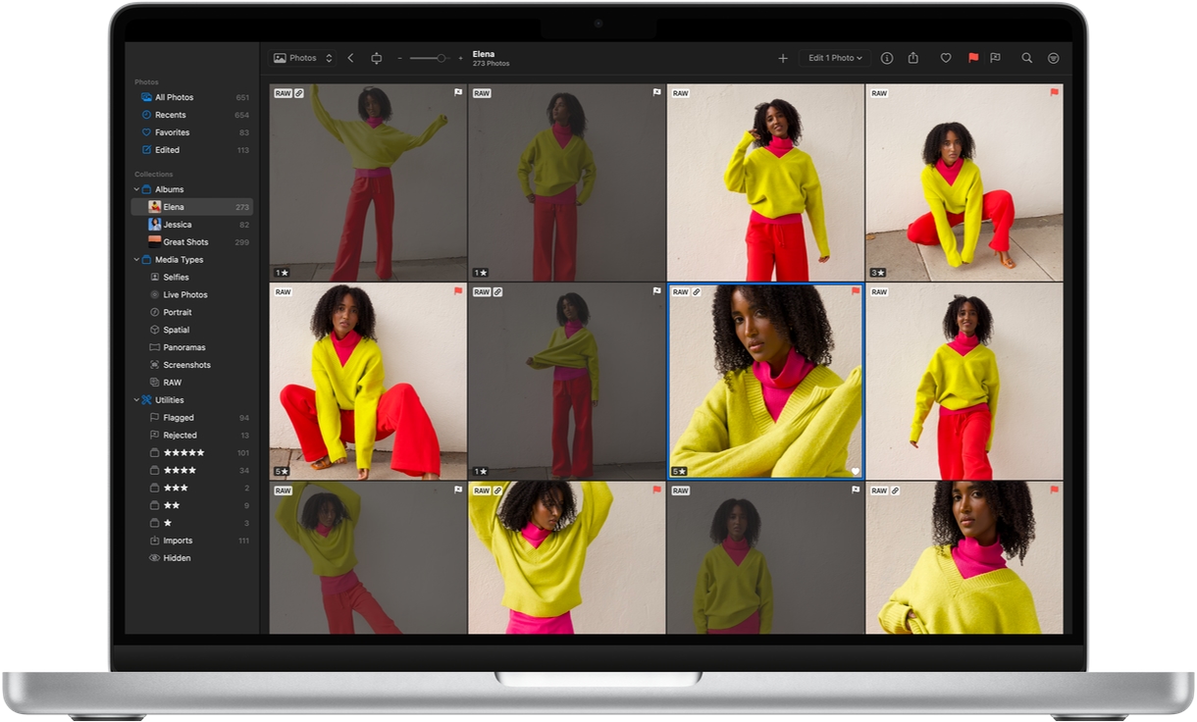
Task: Click the Selfies media type icon
Action: (x=154, y=278)
